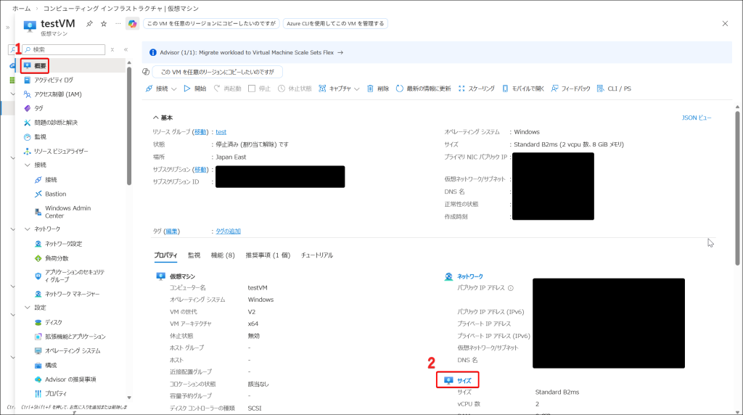Image resolution: width=743 pixels, height=415 pixels.
Task: Open the JSON ビュー link
Action: point(697,118)
